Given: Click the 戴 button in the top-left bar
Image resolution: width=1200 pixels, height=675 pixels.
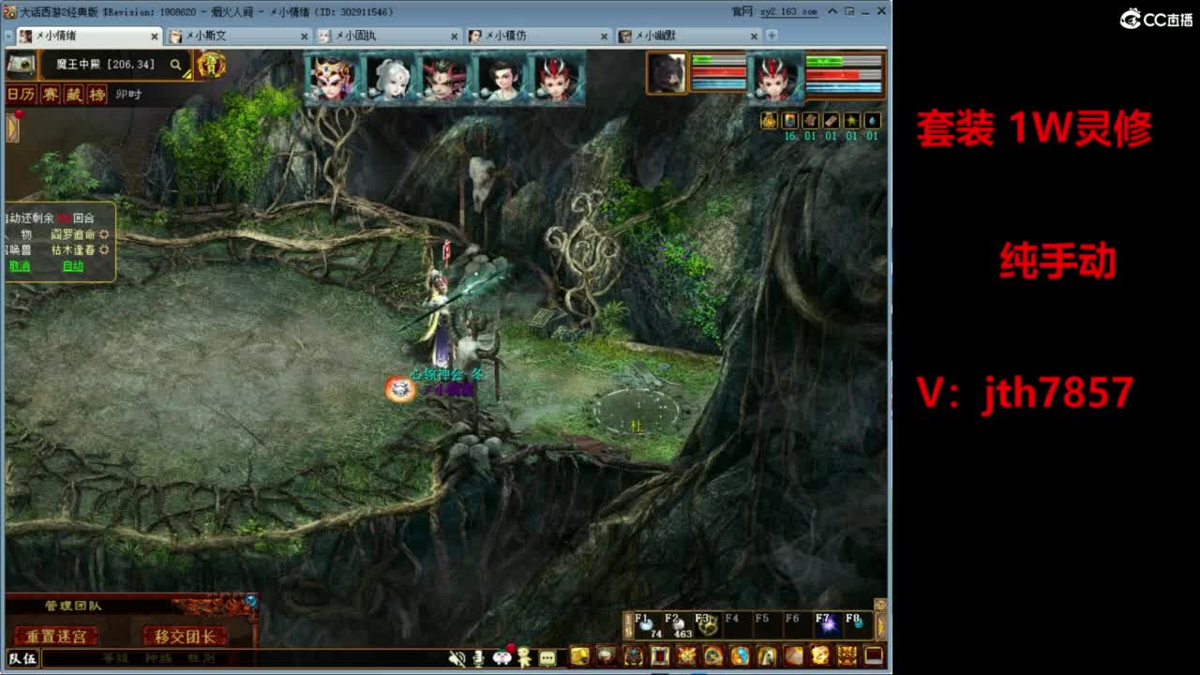Looking at the screenshot, I should pyautogui.click(x=73, y=95).
